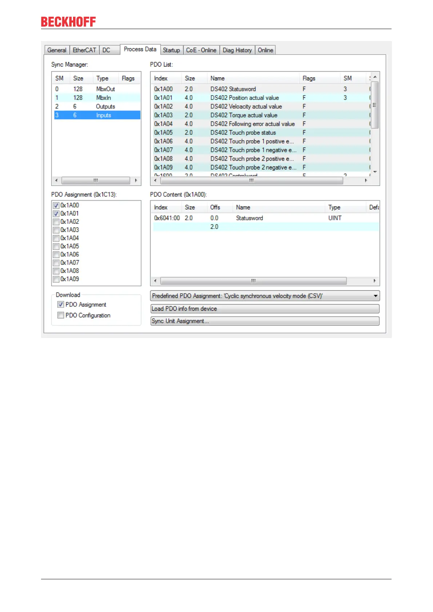Uncheck the 0x1A00 PDO assignment

[56, 206]
